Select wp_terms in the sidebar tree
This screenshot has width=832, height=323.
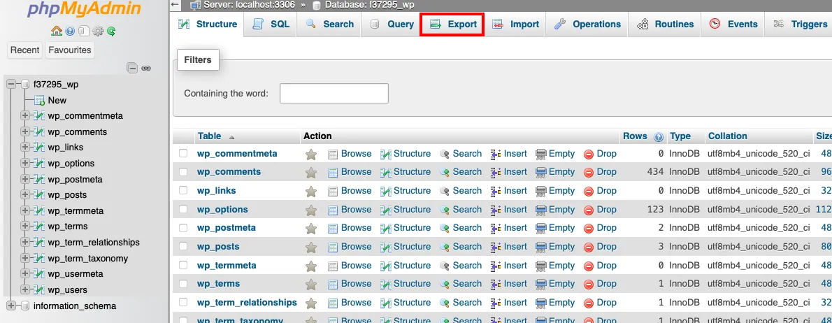[x=67, y=227]
